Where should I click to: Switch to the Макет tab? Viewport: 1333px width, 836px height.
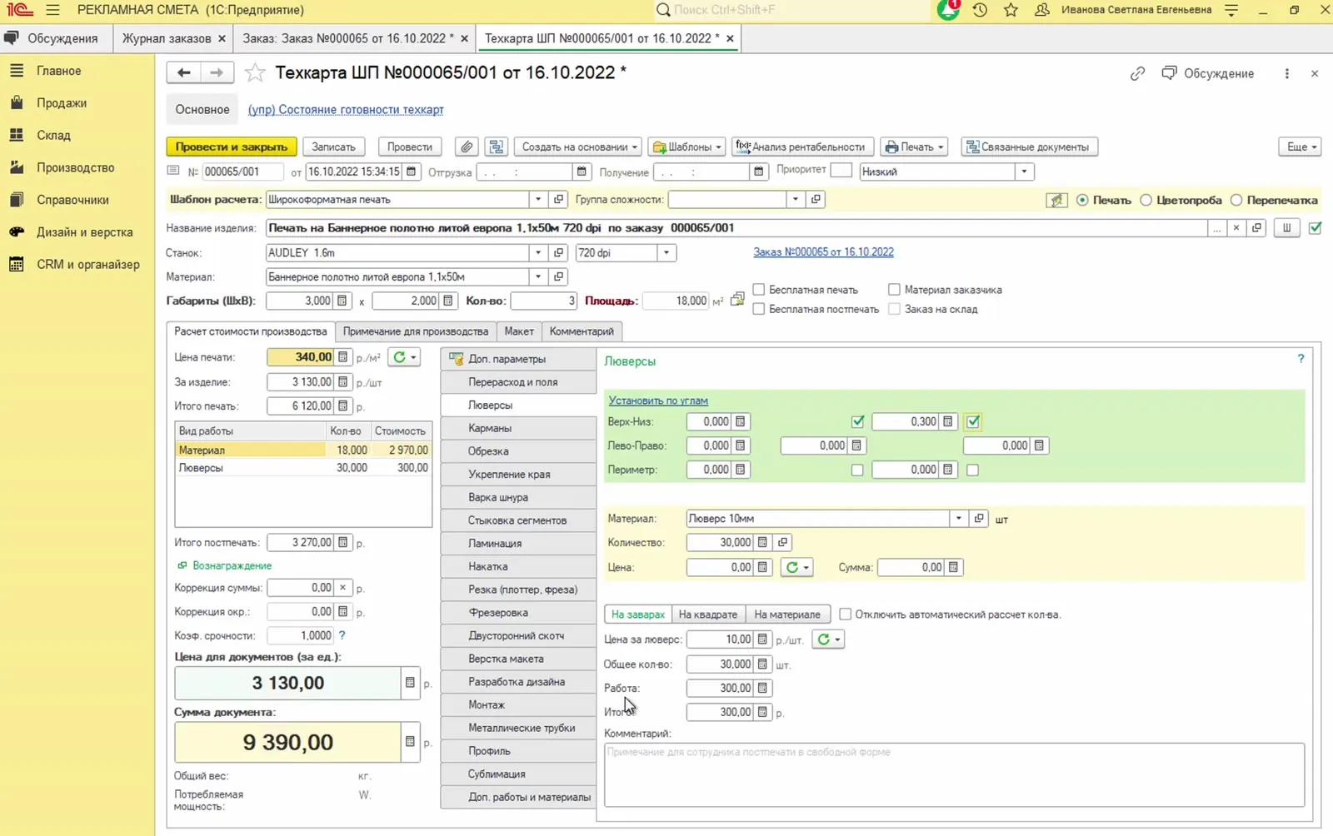coord(519,331)
